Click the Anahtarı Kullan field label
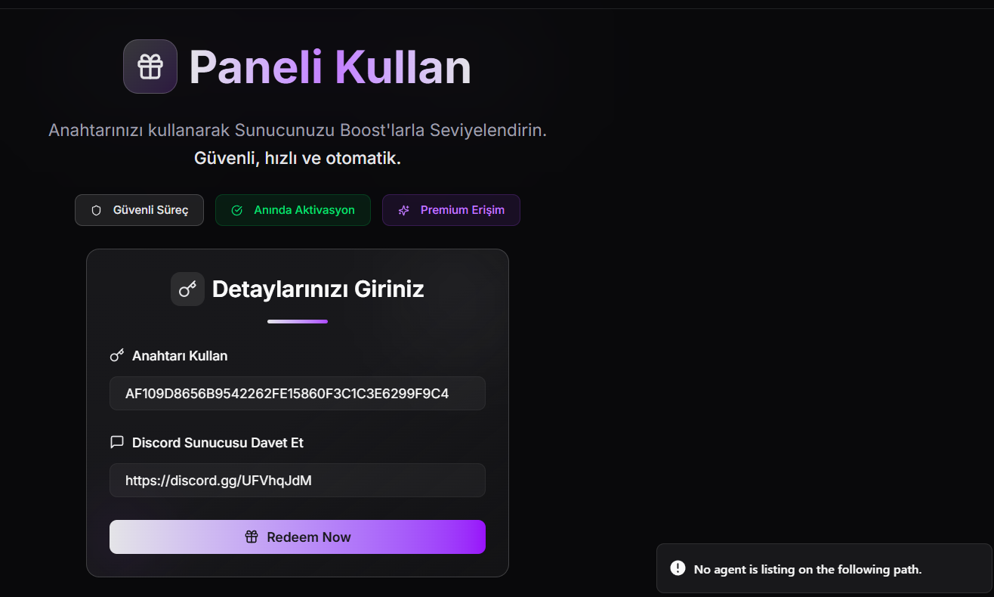Viewport: 994px width, 597px height. pos(180,355)
